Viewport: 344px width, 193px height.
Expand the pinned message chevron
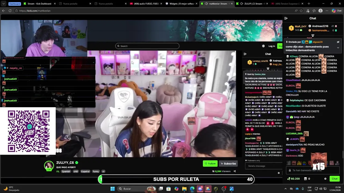click(x=338, y=48)
